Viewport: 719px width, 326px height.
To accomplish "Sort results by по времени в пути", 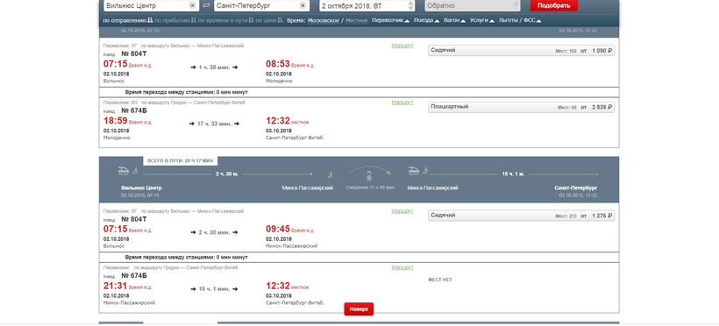I will 225,21.
